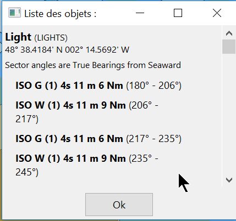Click the vertical scrollbar thumb
Screen dimensions: 236x221
tap(229, 47)
